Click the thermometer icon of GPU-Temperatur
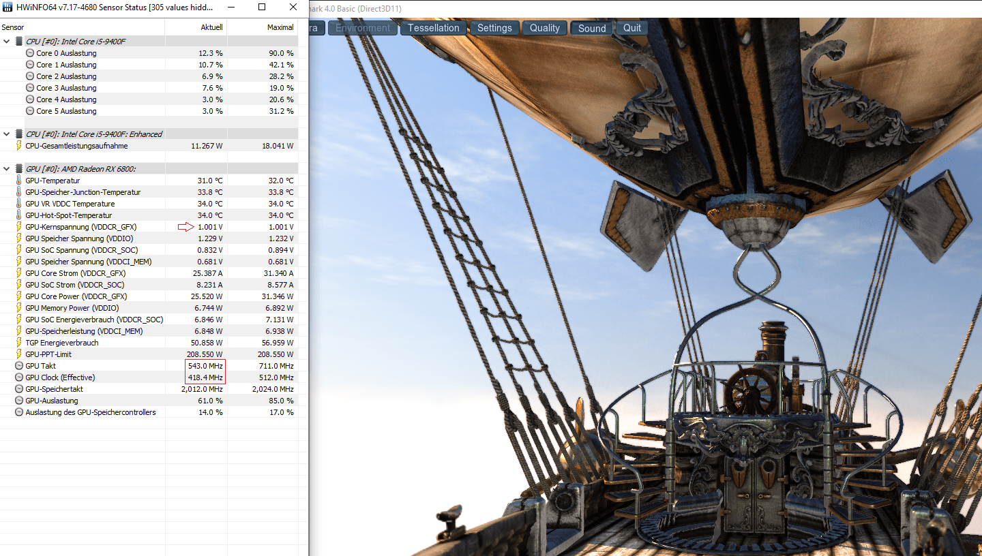 coord(19,181)
